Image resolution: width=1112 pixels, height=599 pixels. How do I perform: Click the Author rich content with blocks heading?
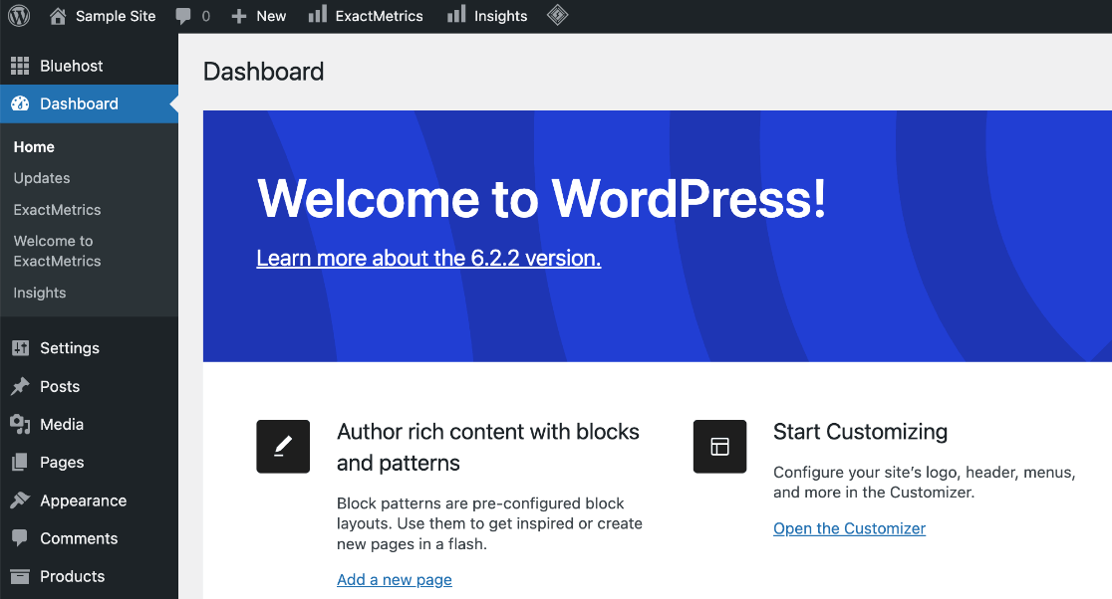pyautogui.click(x=488, y=448)
